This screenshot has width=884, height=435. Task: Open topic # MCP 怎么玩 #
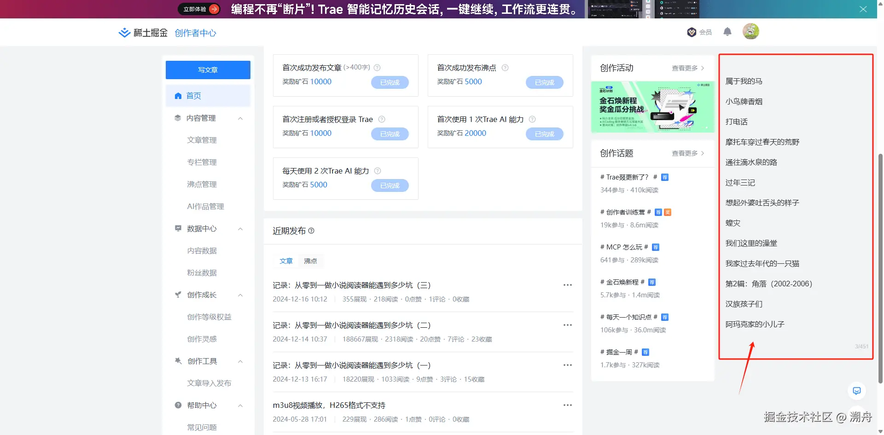pyautogui.click(x=624, y=247)
